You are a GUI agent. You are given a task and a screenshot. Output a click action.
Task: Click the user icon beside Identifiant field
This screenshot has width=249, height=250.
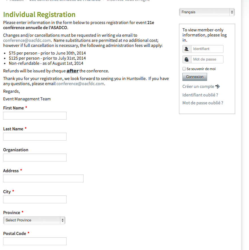pos(187,49)
